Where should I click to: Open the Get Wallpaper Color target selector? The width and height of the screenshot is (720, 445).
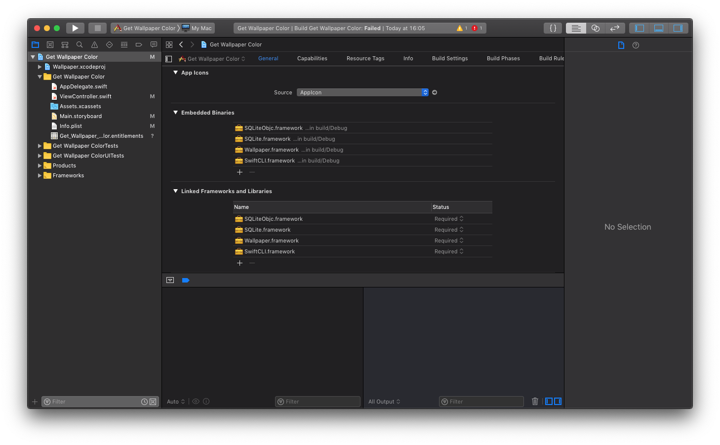[x=212, y=59]
